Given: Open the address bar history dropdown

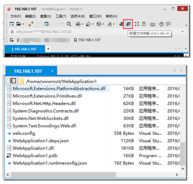Looking at the screenshot, I should coord(182,32).
